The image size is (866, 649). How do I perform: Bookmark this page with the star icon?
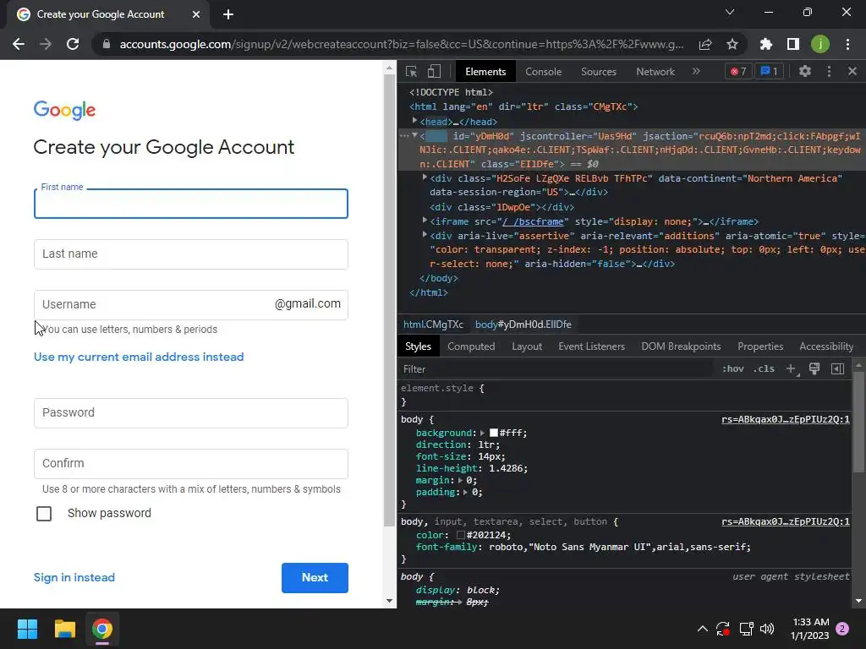point(732,44)
